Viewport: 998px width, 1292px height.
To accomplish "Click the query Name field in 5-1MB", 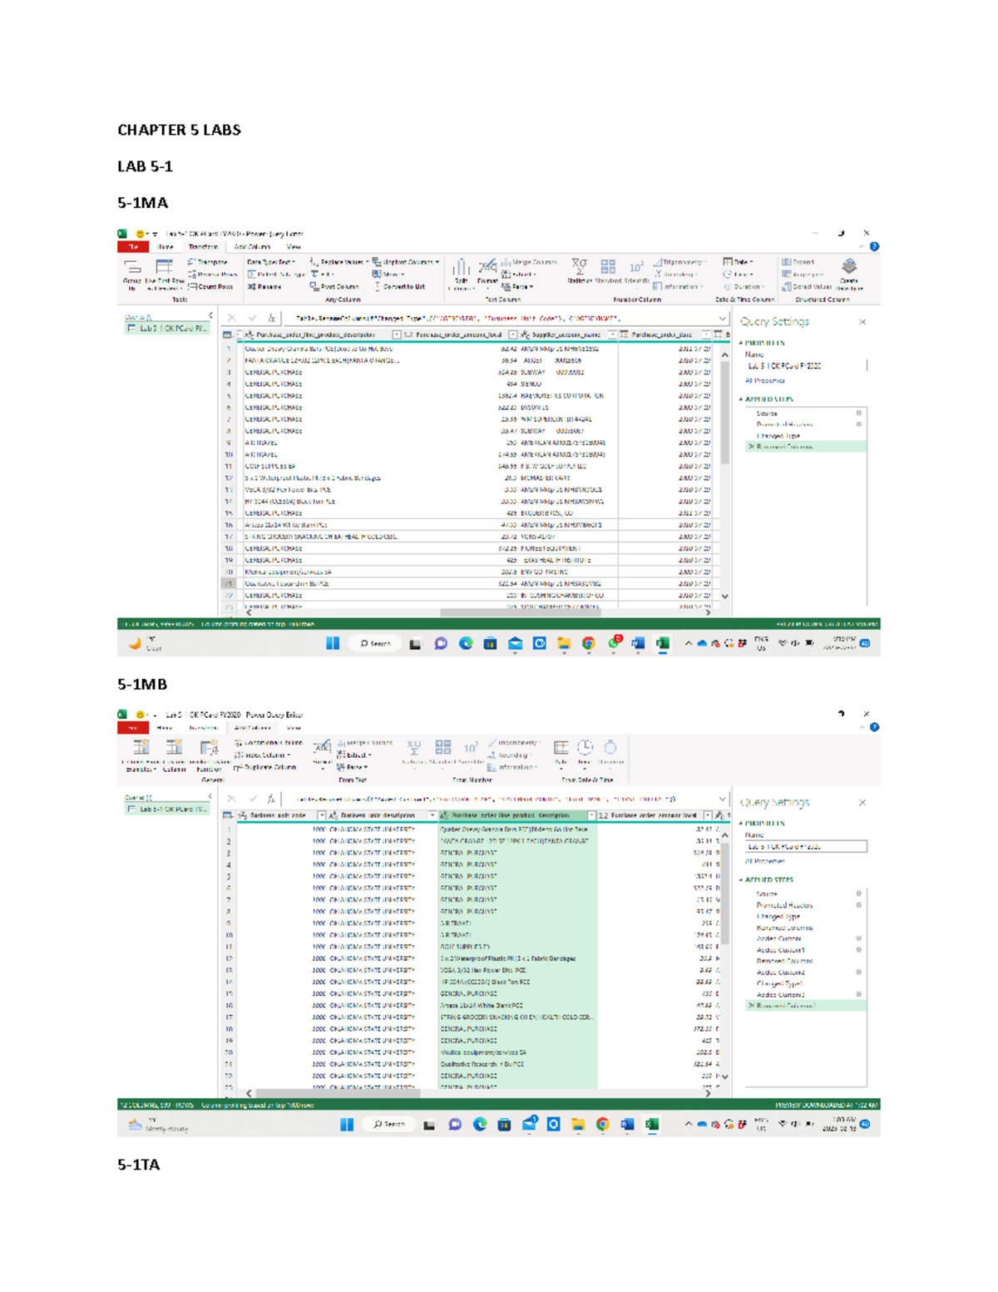I will tap(806, 846).
